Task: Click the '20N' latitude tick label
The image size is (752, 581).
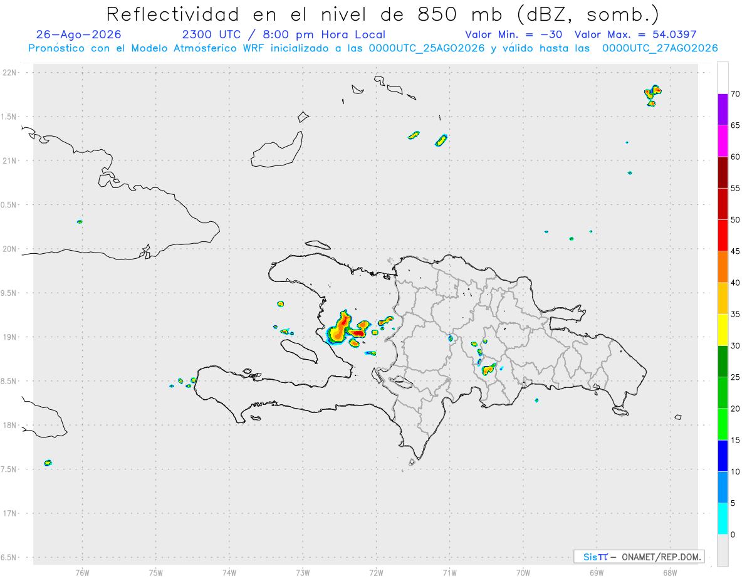Action: coord(11,249)
